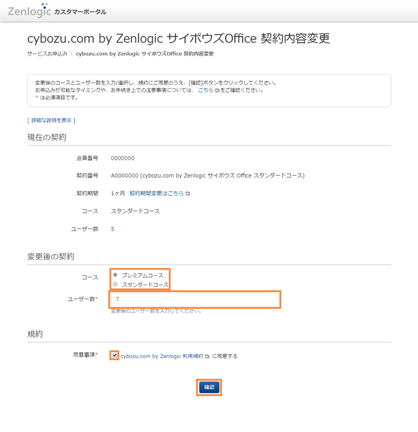The width and height of the screenshot is (418, 432).
Task: Click the Zenlogic logo in header
Action: (x=30, y=11)
